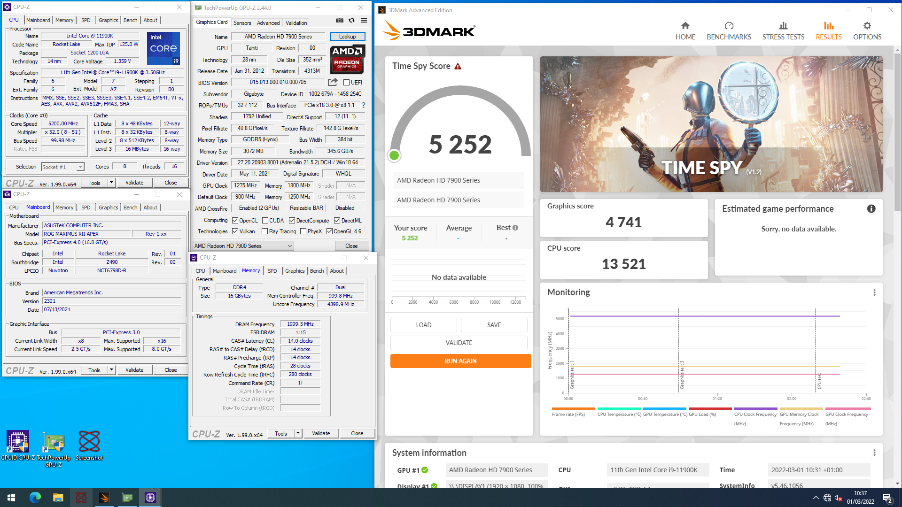Open GPU-Z hamburger menu

click(x=364, y=21)
